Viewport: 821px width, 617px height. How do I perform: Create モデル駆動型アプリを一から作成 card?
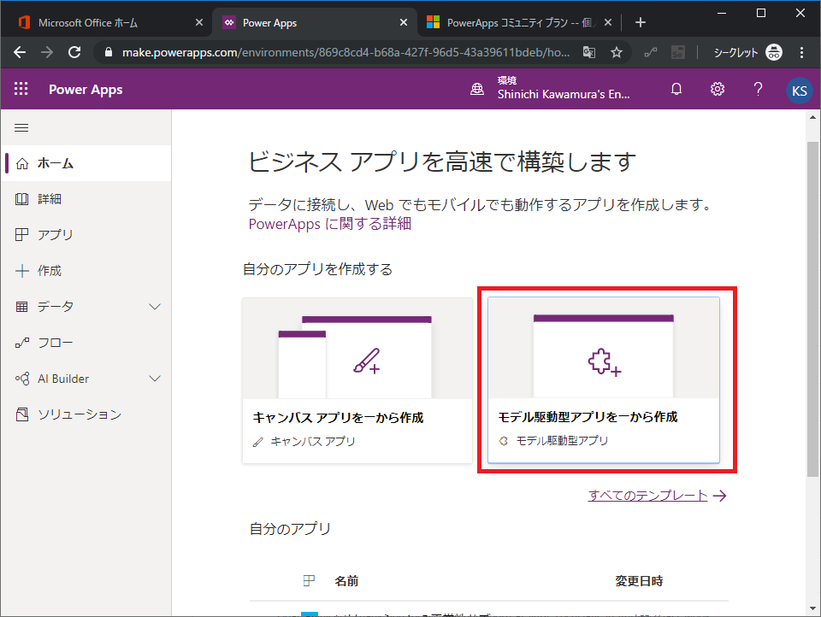tap(604, 380)
